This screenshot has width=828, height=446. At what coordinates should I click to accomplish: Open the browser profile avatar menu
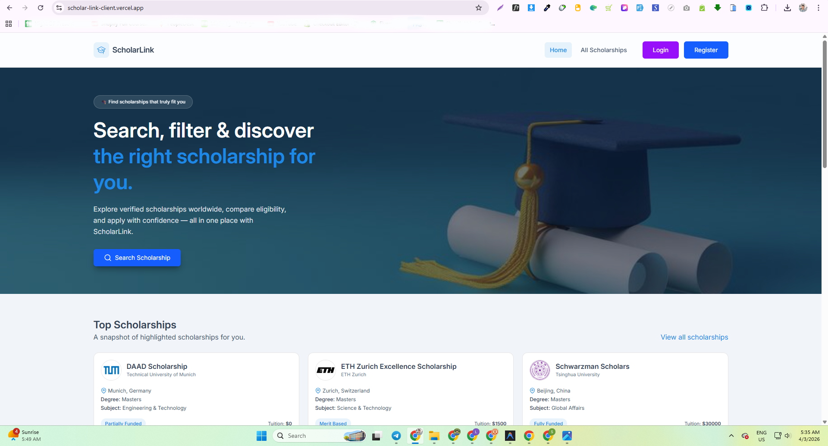click(x=803, y=8)
